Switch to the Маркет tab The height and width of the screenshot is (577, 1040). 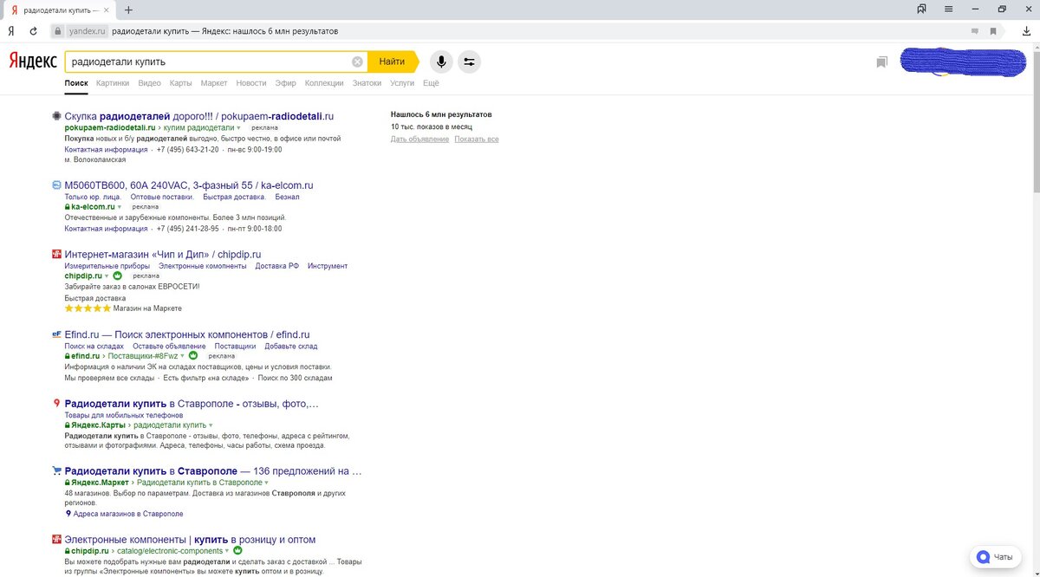213,83
